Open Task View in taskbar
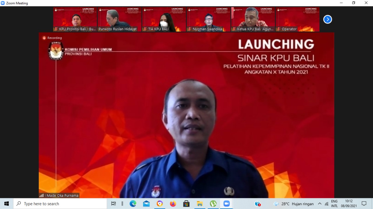This screenshot has height=209, width=373. pos(114,204)
